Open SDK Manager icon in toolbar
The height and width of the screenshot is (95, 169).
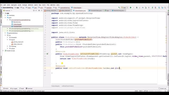[156, 8]
